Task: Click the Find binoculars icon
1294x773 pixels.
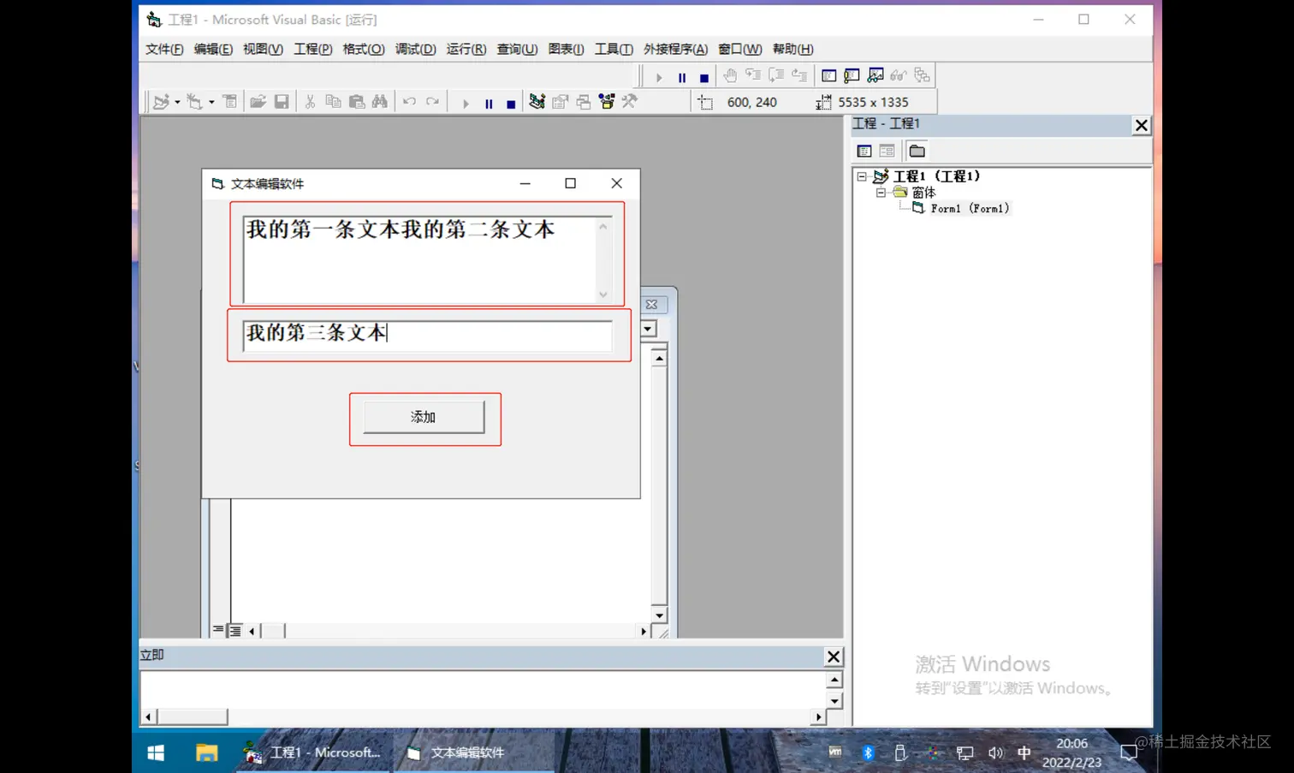Action: coord(380,102)
